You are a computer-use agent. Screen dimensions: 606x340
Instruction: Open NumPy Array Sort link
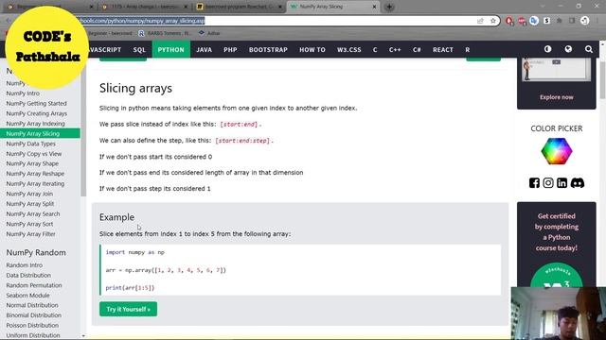point(29,224)
